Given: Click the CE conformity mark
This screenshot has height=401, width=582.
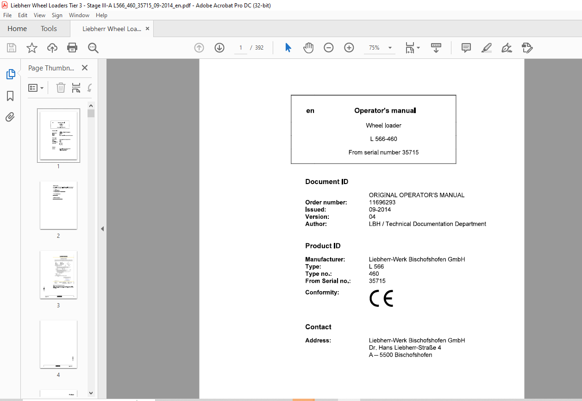Looking at the screenshot, I should [x=381, y=299].
